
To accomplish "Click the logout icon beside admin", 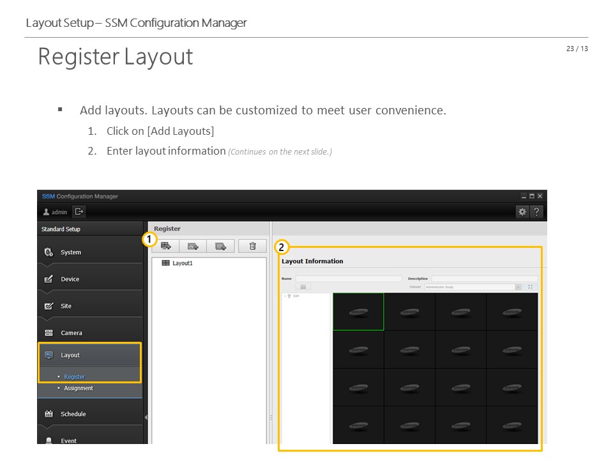I will (x=79, y=211).
